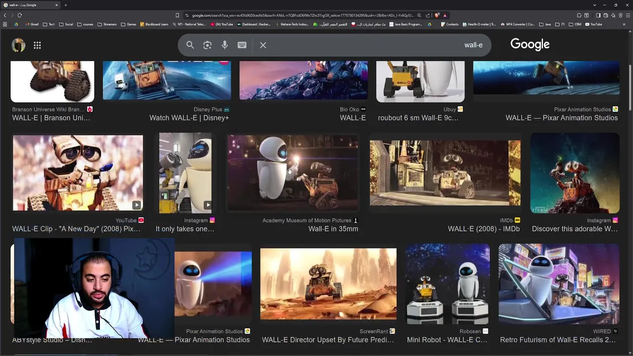Open the Contexto bookmark
The image size is (633, 356).
pyautogui.click(x=450, y=24)
